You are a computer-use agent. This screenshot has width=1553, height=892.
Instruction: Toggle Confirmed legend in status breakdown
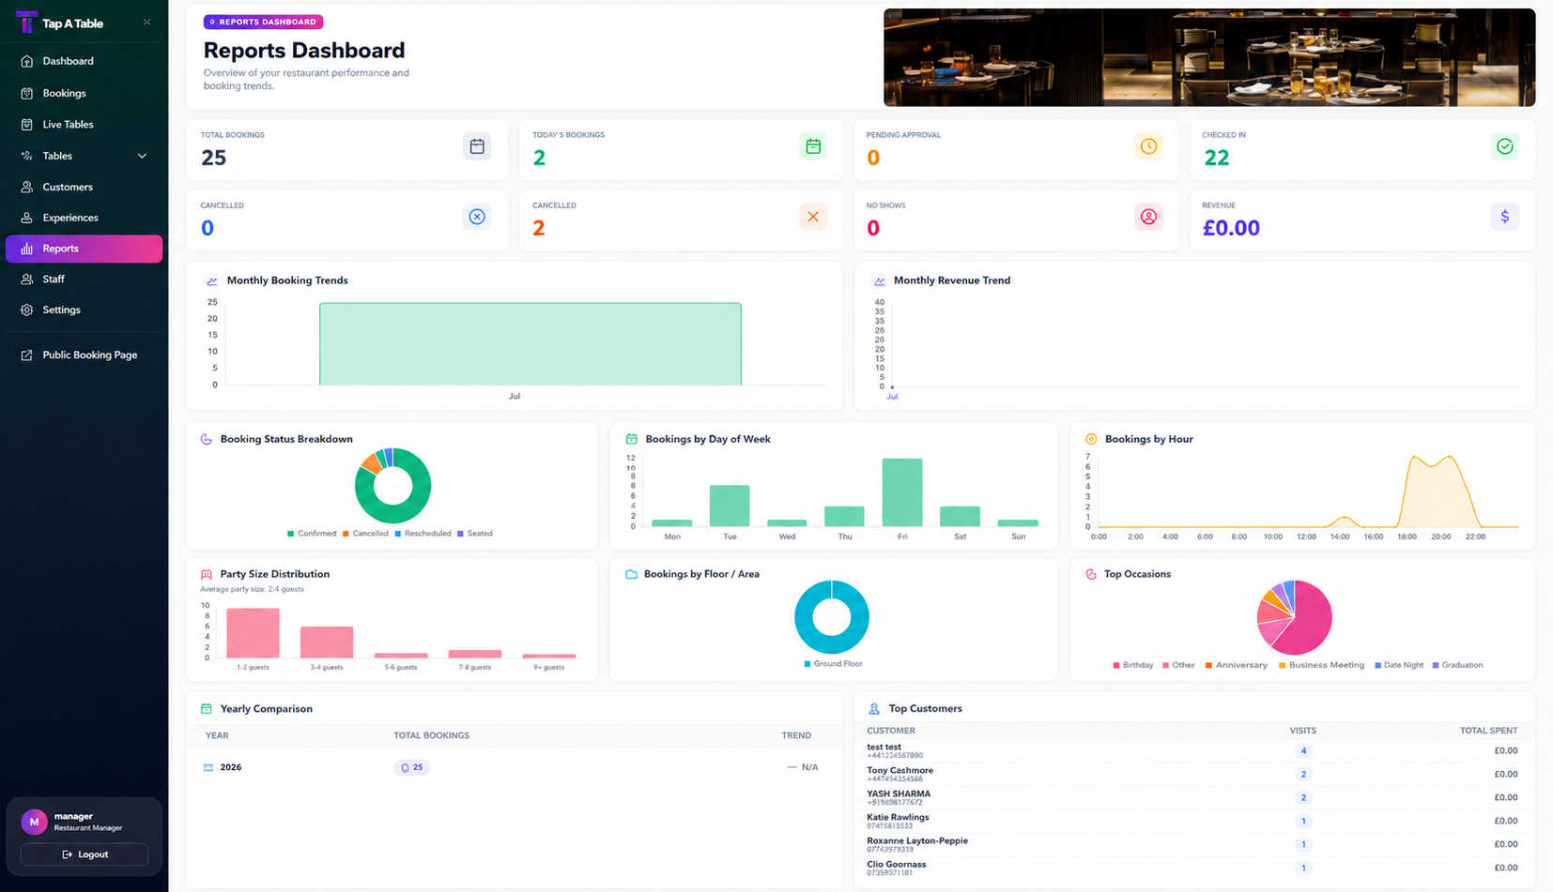pyautogui.click(x=312, y=534)
